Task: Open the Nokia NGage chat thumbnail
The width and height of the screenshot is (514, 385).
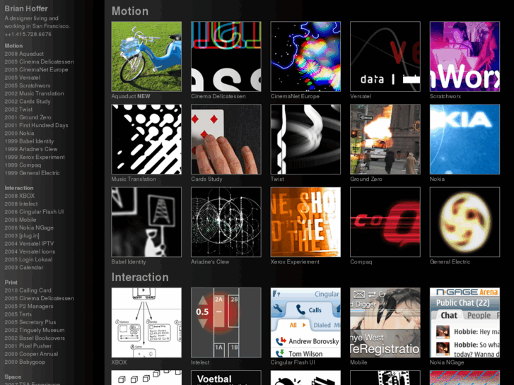Action: pos(465,323)
